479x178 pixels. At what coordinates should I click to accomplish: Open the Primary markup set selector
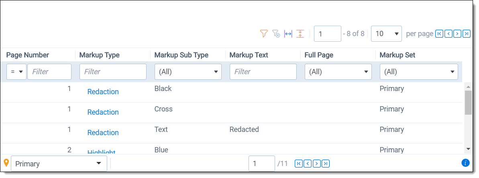pyautogui.click(x=59, y=164)
